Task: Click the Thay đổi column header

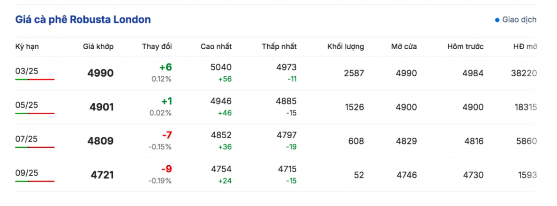Action: coord(157,46)
